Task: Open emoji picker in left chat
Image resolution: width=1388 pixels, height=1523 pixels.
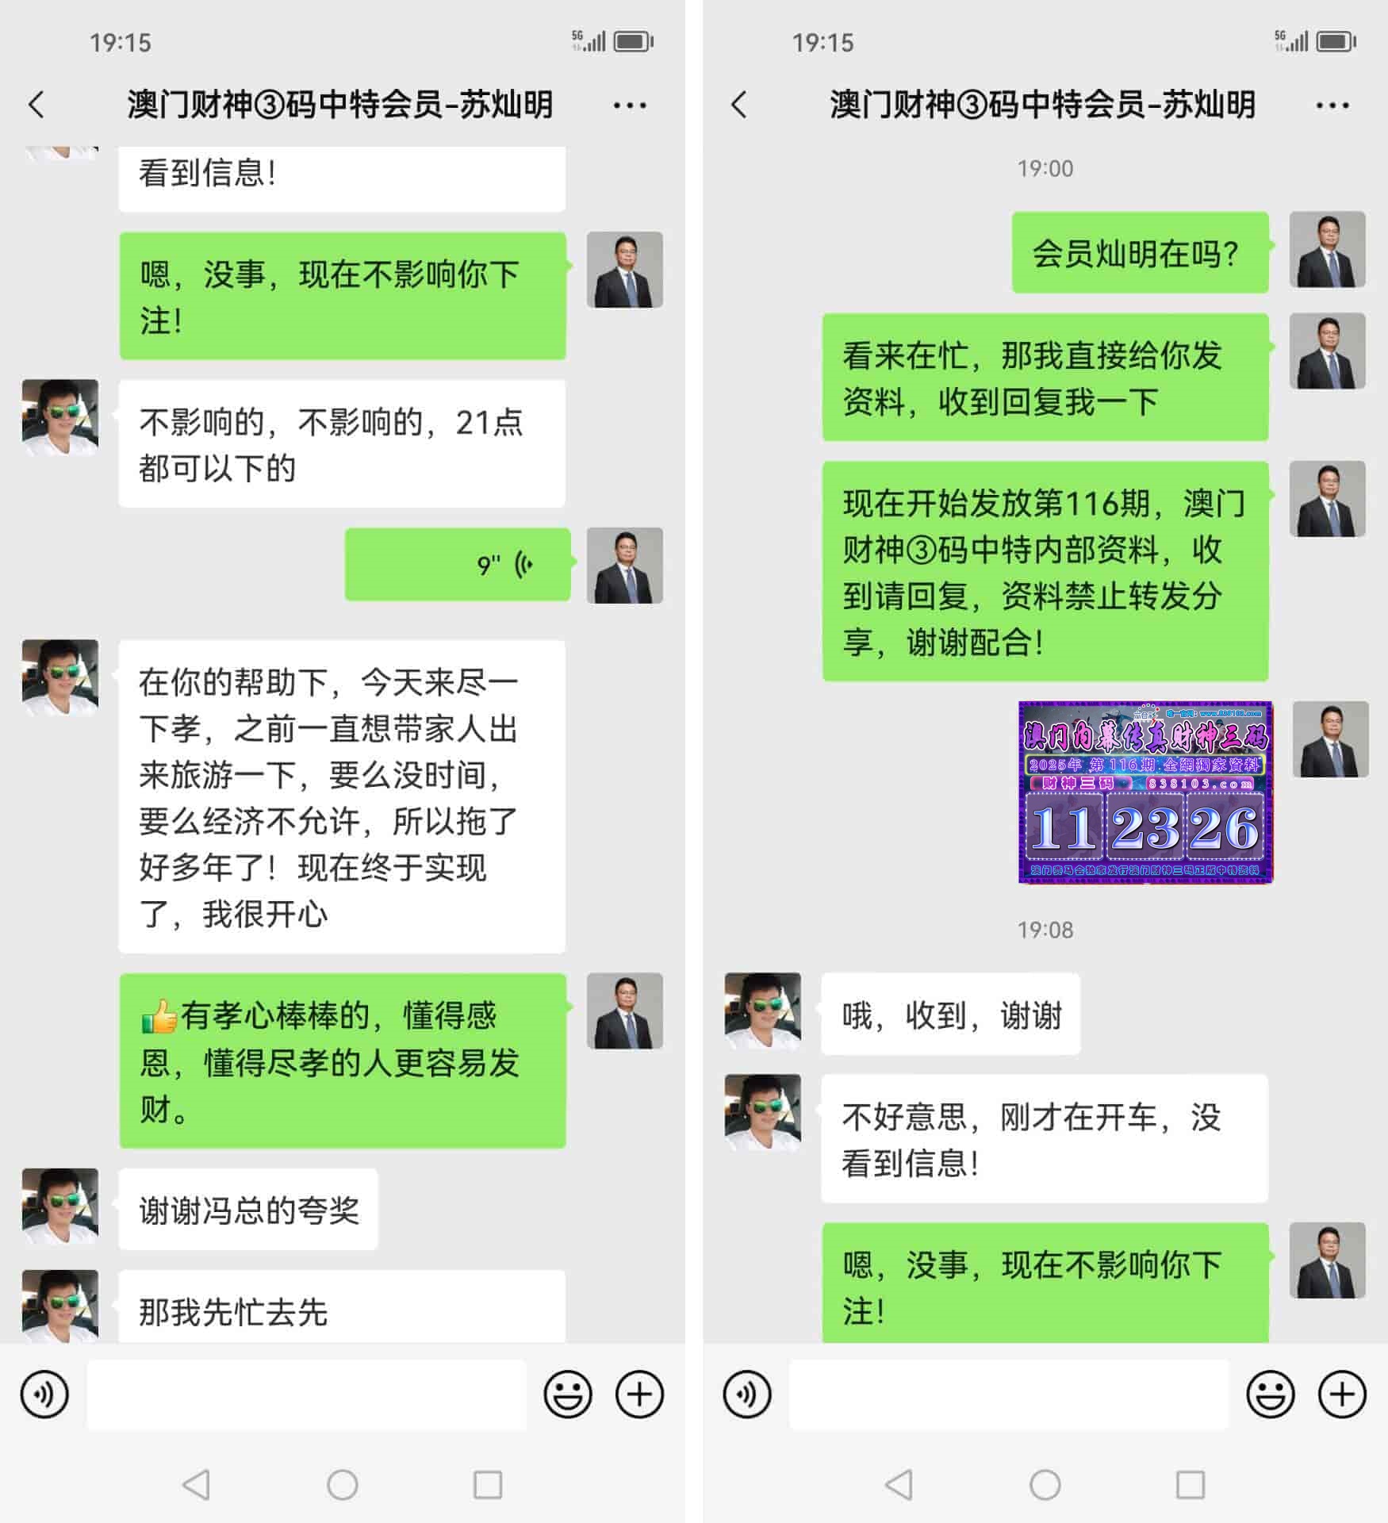Action: point(568,1394)
